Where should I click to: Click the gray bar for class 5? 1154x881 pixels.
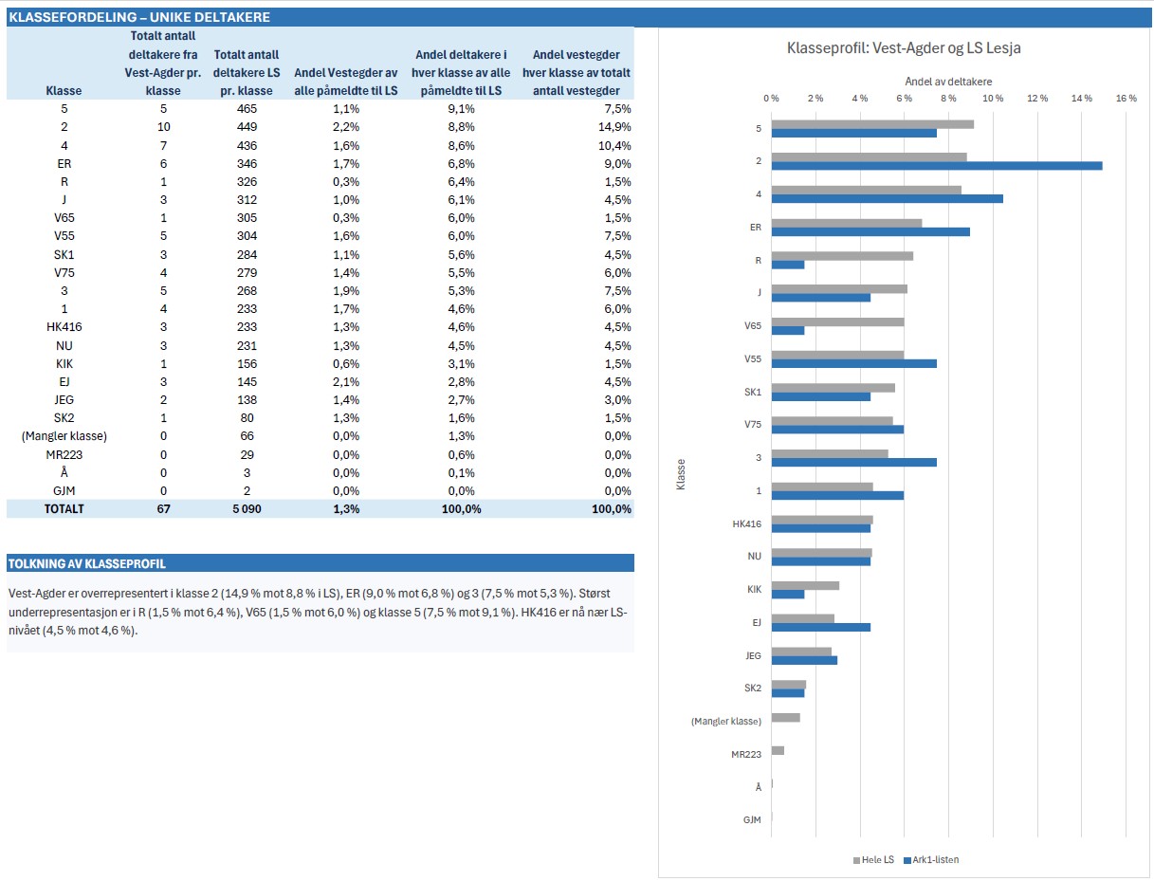(872, 124)
